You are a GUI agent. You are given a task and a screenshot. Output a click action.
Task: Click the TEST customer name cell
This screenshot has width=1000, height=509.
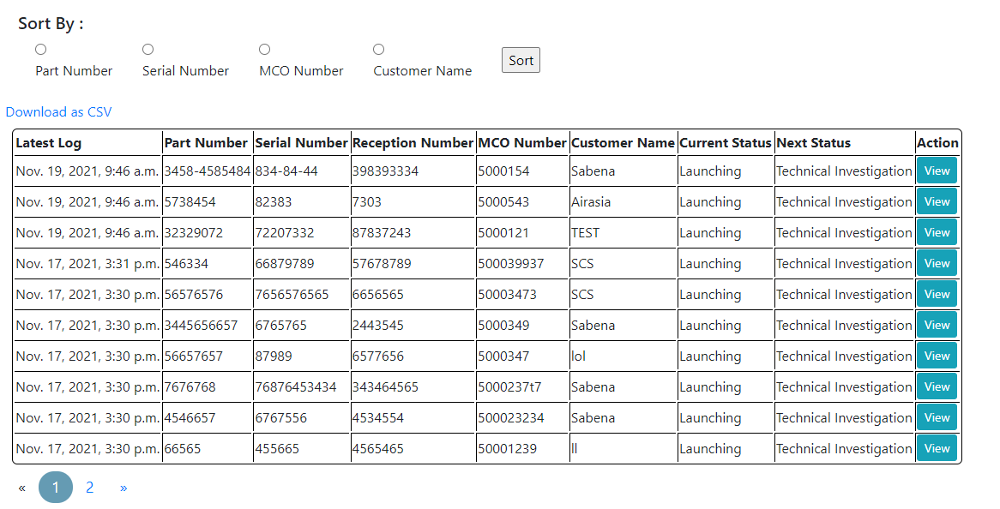pos(623,232)
